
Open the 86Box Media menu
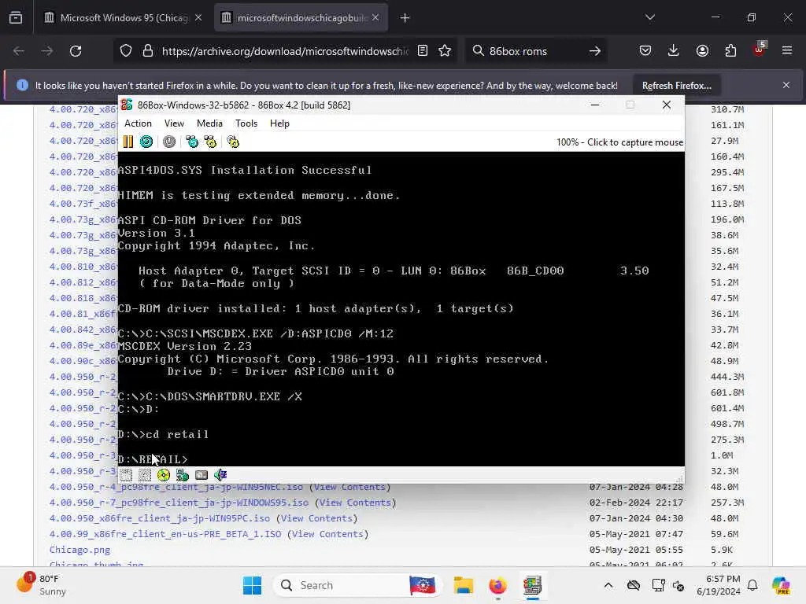click(x=209, y=123)
